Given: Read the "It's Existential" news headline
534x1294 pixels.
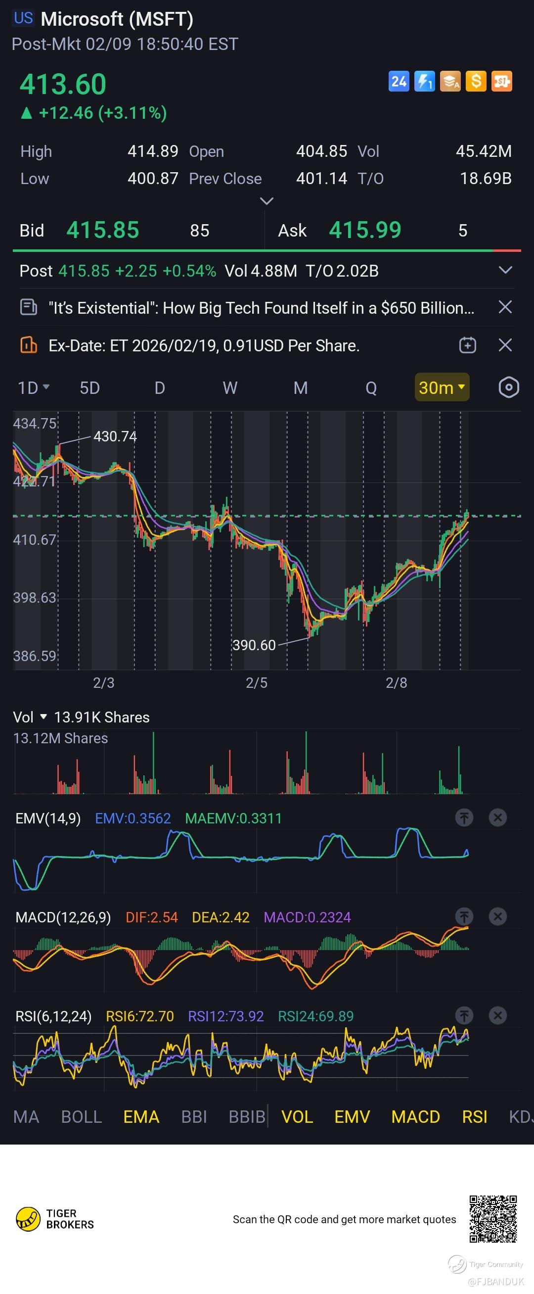Looking at the screenshot, I should coord(261,307).
